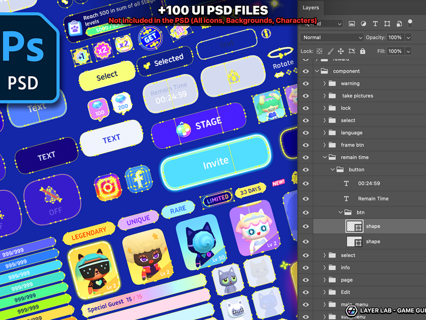Image resolution: width=426 pixels, height=320 pixels.
Task: Filter layers by type layer icon
Action: click(x=375, y=23)
